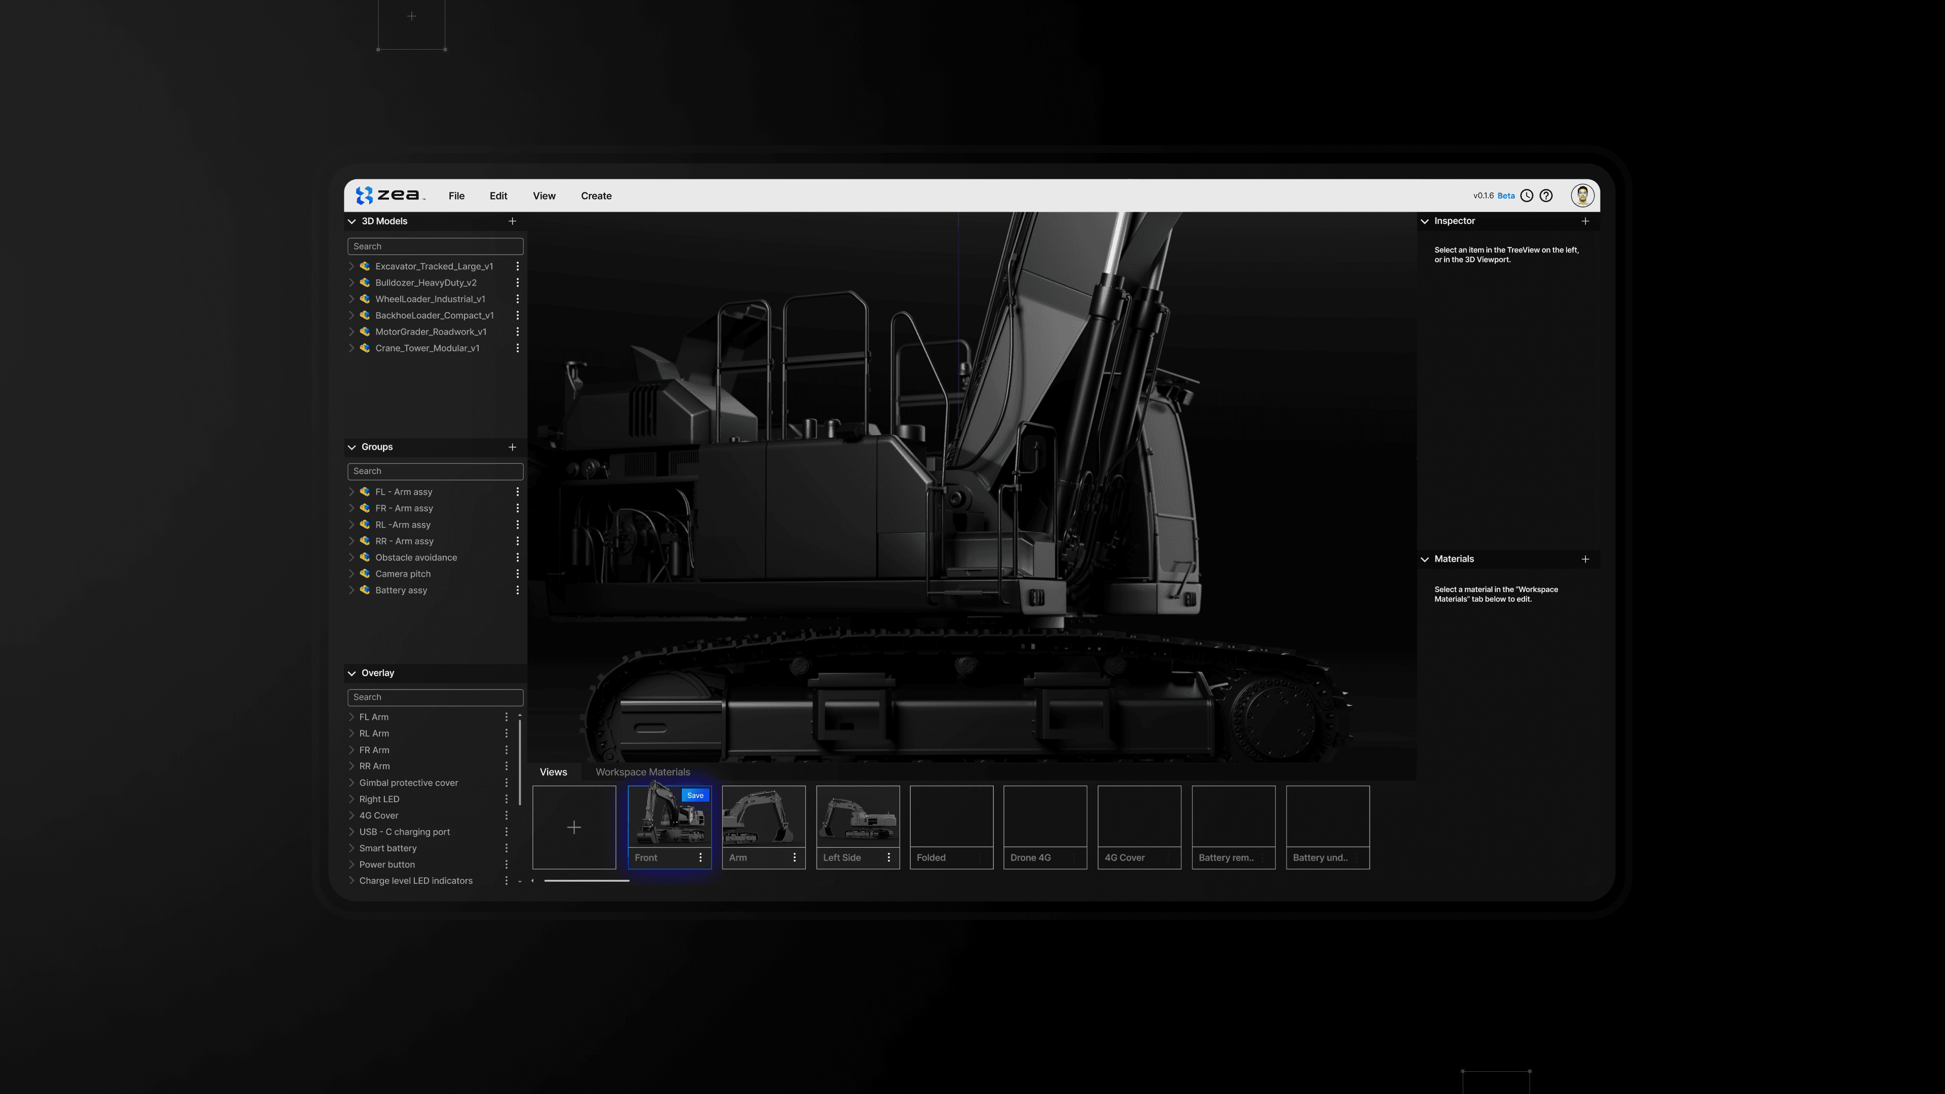Add a new group with plus icon
1945x1094 pixels.
pyautogui.click(x=513, y=447)
